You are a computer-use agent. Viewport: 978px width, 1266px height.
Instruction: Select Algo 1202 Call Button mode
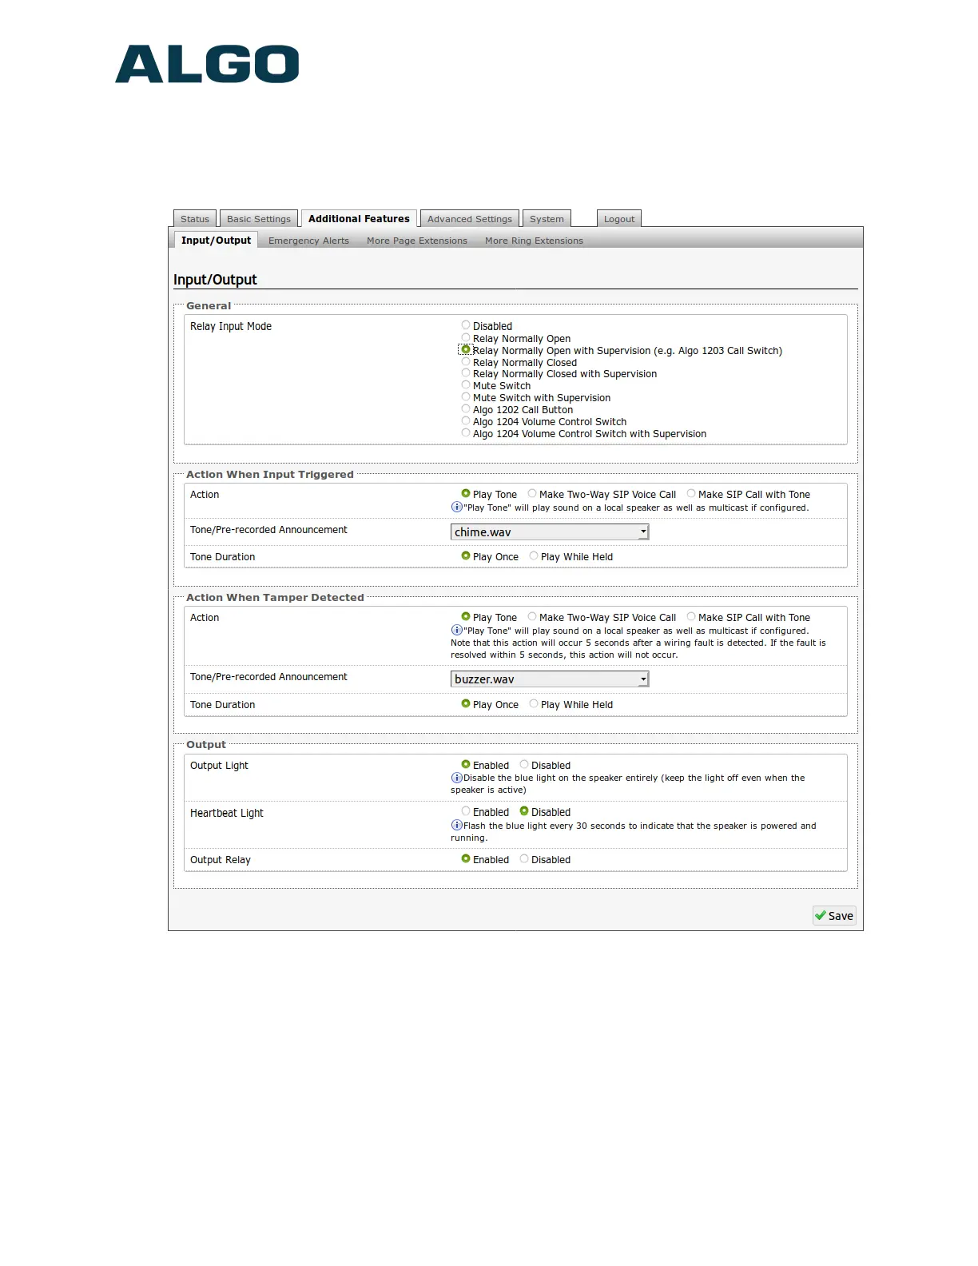[466, 408]
